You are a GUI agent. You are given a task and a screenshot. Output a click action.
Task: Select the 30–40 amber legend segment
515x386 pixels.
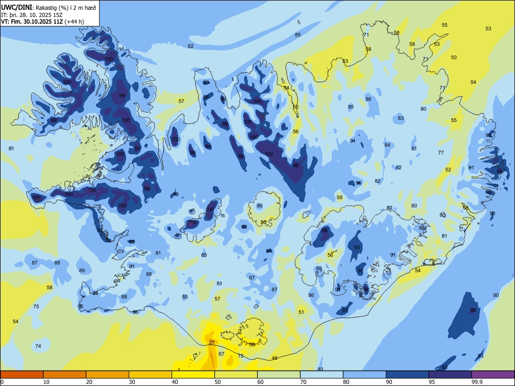[150, 375]
